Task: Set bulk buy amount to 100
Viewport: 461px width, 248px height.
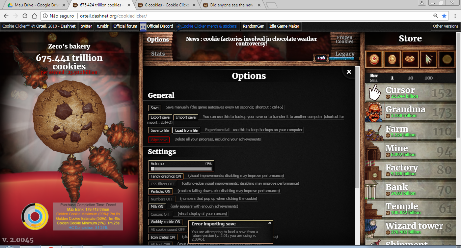Action: [x=429, y=78]
